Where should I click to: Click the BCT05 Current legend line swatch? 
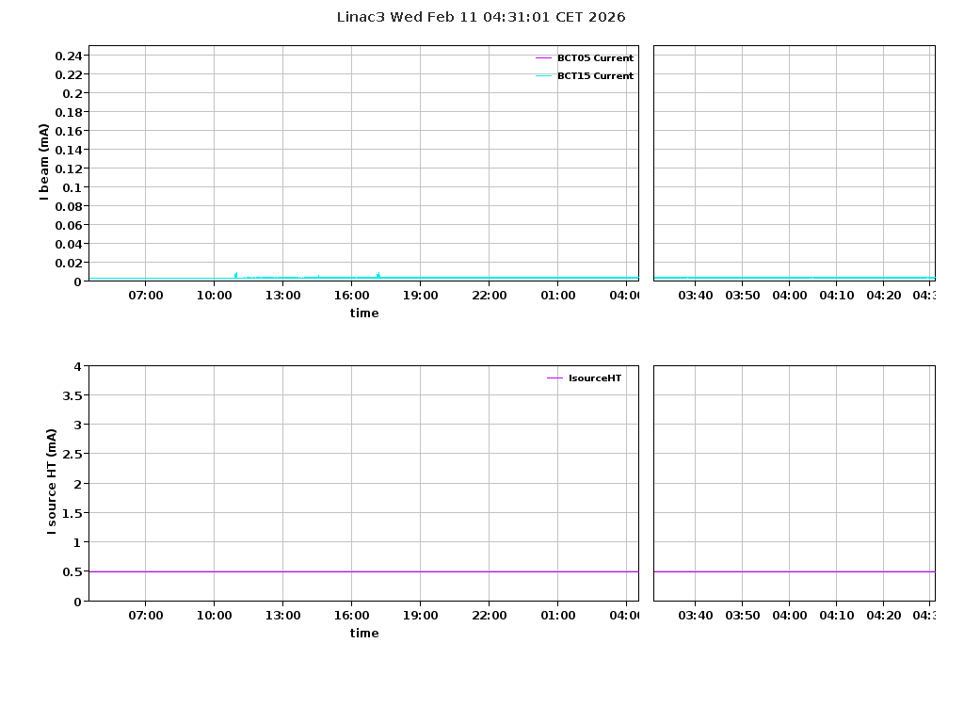pos(543,58)
